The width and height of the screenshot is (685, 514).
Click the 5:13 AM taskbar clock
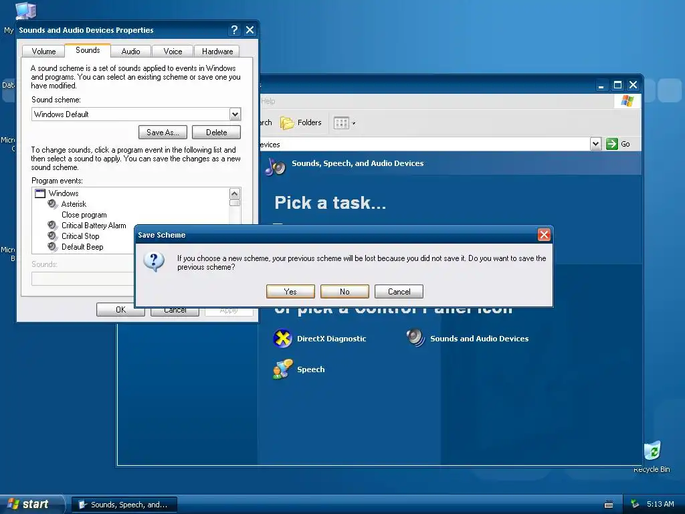pyautogui.click(x=660, y=504)
